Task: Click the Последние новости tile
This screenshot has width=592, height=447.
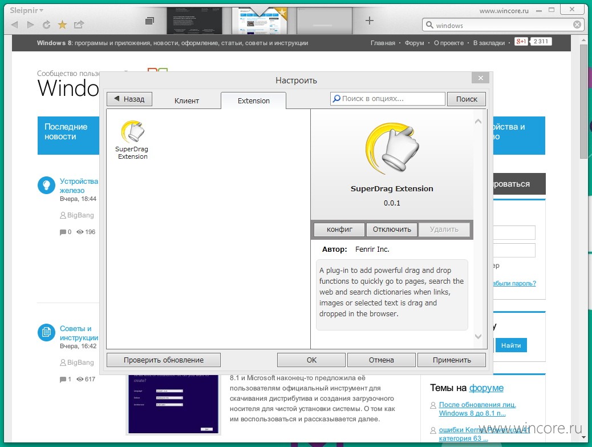Action: [x=68, y=136]
